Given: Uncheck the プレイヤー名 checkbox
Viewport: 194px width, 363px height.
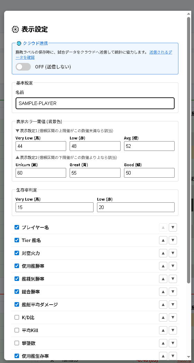Looking at the screenshot, I should (17, 227).
